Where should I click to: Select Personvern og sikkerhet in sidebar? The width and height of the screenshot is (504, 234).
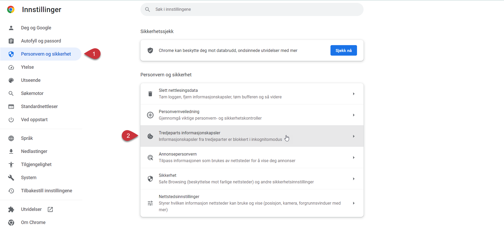[x=41, y=54]
